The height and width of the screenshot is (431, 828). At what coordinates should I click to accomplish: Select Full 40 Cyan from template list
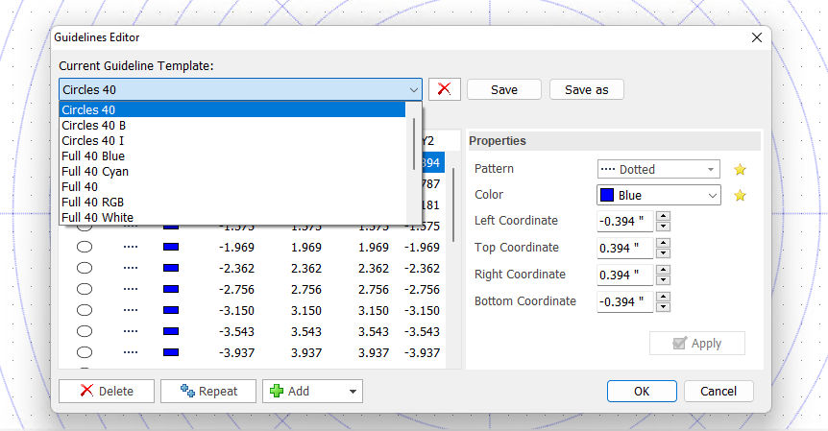coord(94,171)
